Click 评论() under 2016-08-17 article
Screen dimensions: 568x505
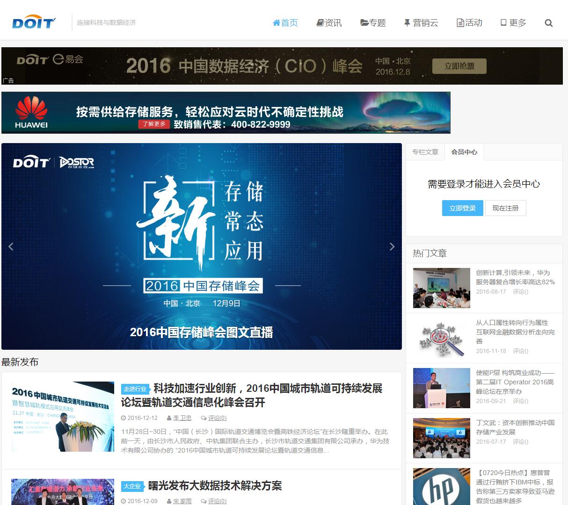coord(520,291)
